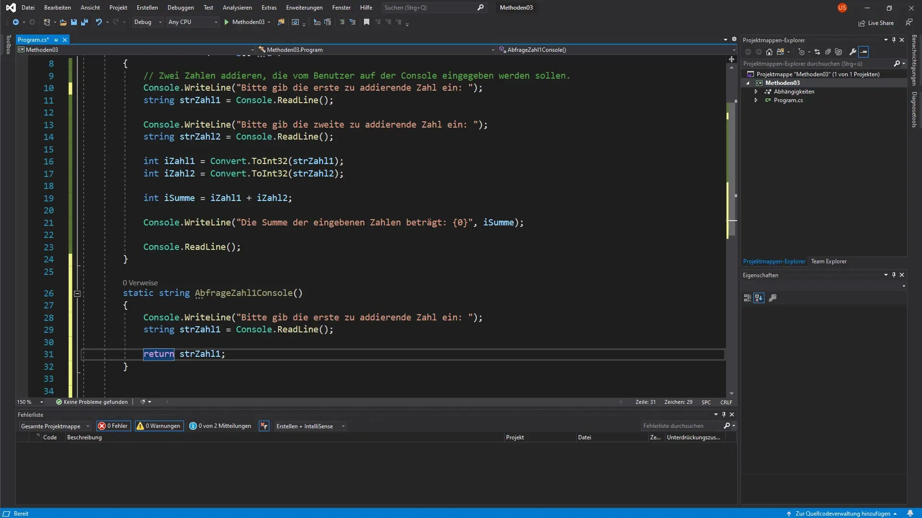Click the categorized view icon in Eigenschaften

tap(747, 298)
